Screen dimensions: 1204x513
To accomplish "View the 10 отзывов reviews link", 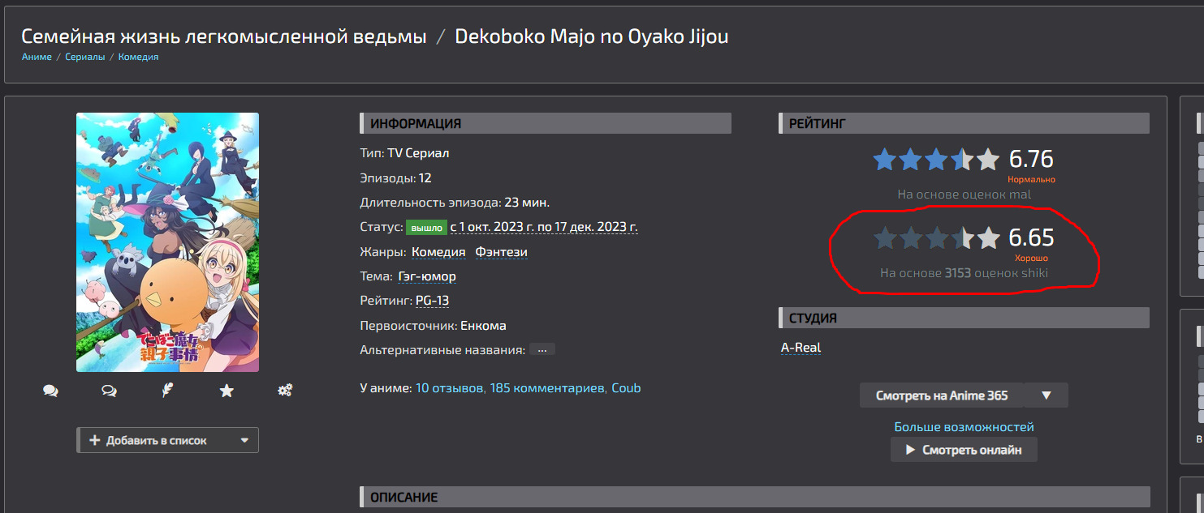I will coord(450,388).
